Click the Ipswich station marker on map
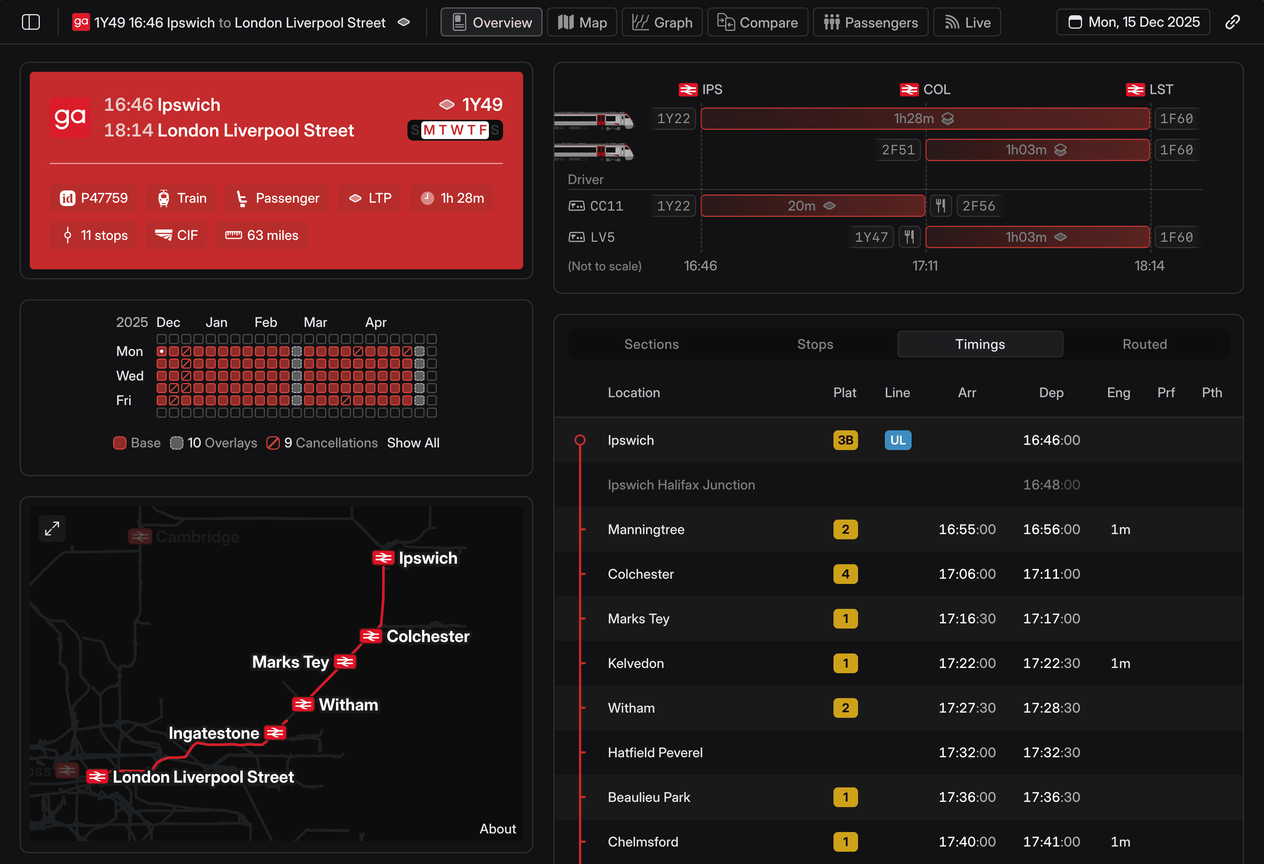Image resolution: width=1264 pixels, height=864 pixels. pos(383,558)
